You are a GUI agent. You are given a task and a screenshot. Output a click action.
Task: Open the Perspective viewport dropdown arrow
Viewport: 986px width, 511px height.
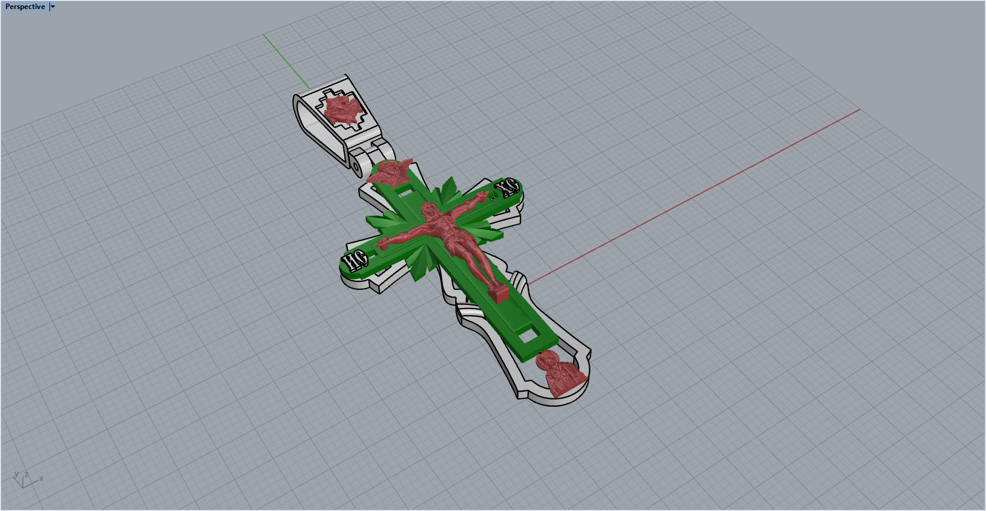pyautogui.click(x=52, y=7)
